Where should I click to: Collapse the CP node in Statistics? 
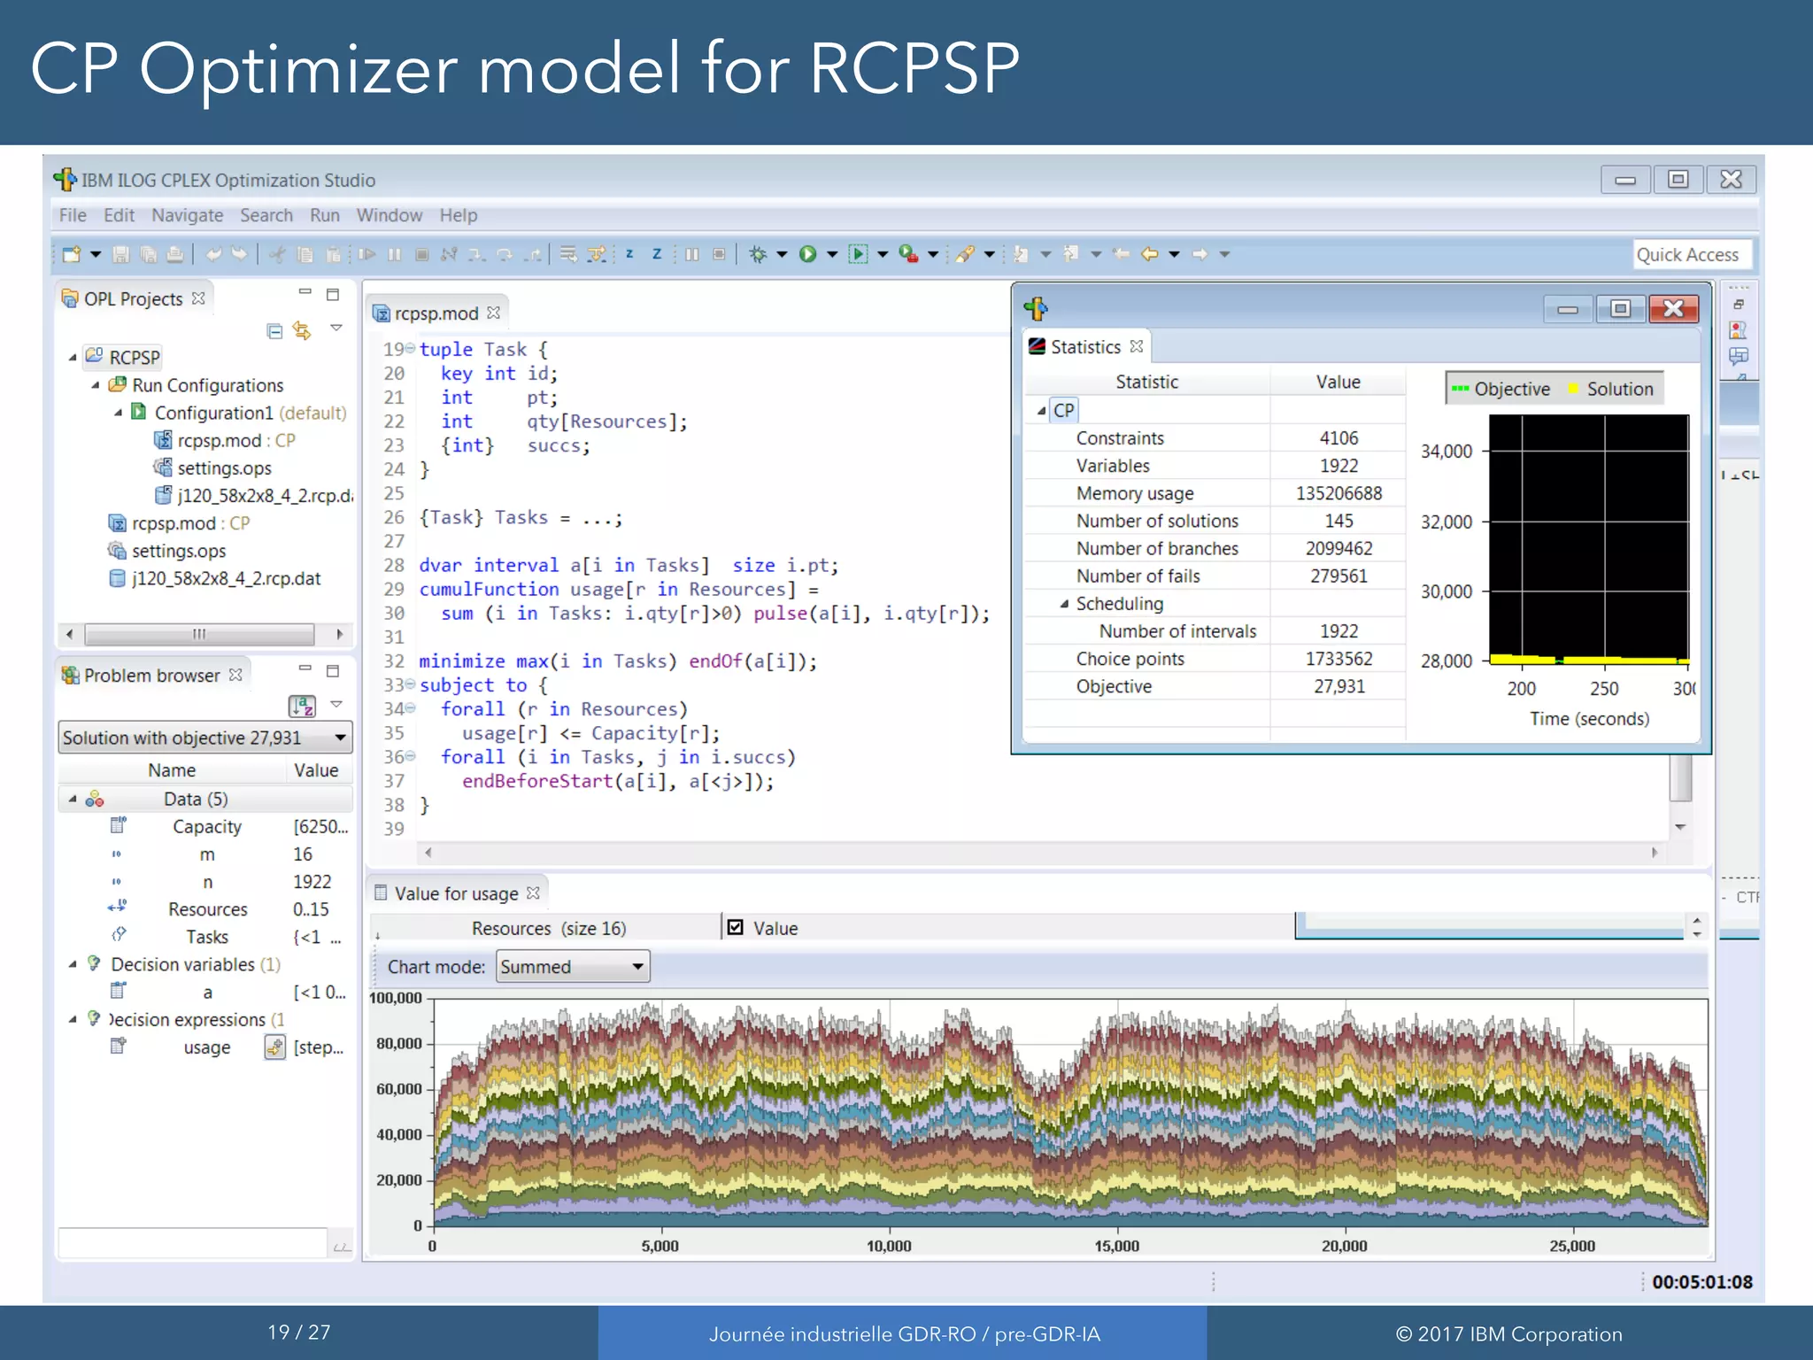[1042, 411]
